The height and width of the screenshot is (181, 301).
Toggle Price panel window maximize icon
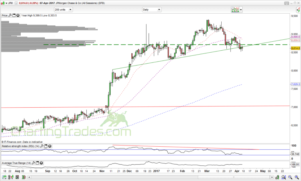coord(14,15)
